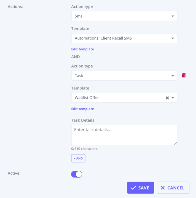Cancel editing the automation

click(x=173, y=188)
